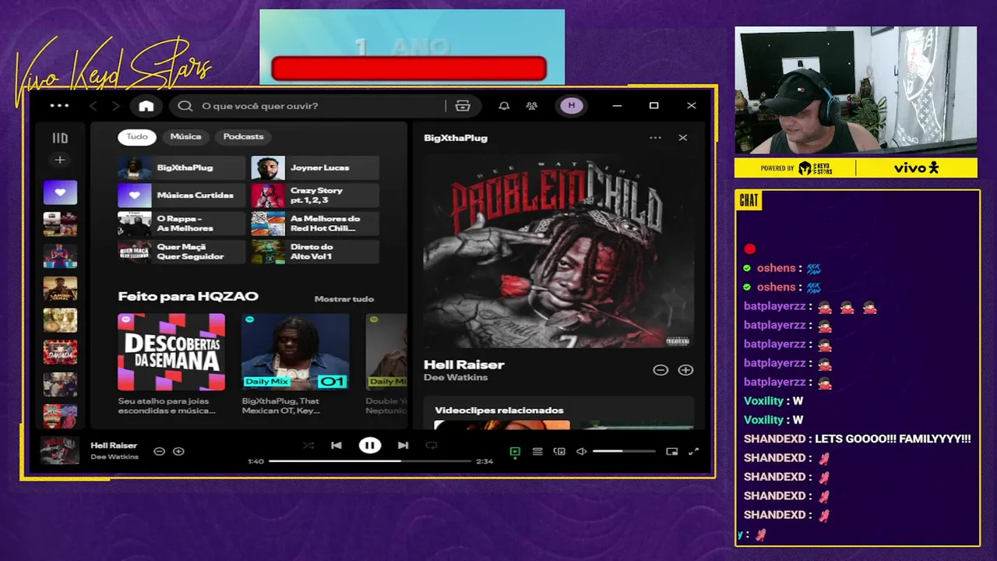
Task: Hide this song with panel minus icon
Action: (x=661, y=370)
